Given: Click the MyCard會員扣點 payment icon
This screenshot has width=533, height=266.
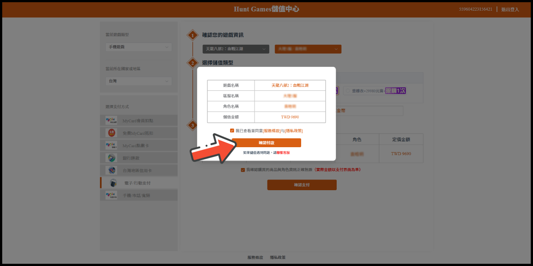Looking at the screenshot, I should coord(111,121).
